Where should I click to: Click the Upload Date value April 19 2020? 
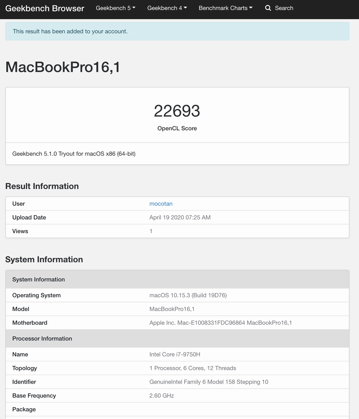pyautogui.click(x=180, y=218)
